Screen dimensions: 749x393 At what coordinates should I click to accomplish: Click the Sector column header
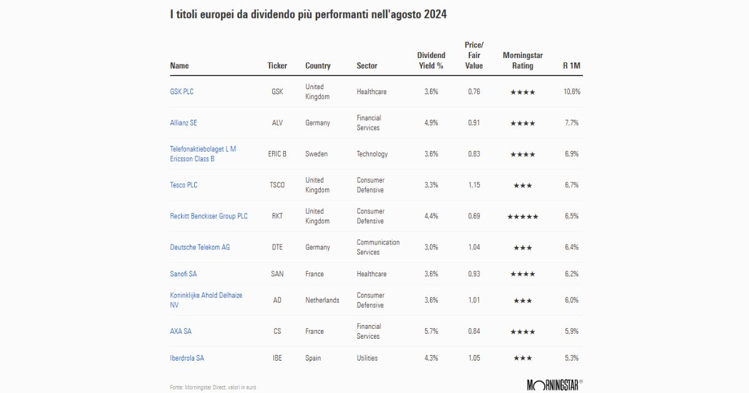click(367, 65)
